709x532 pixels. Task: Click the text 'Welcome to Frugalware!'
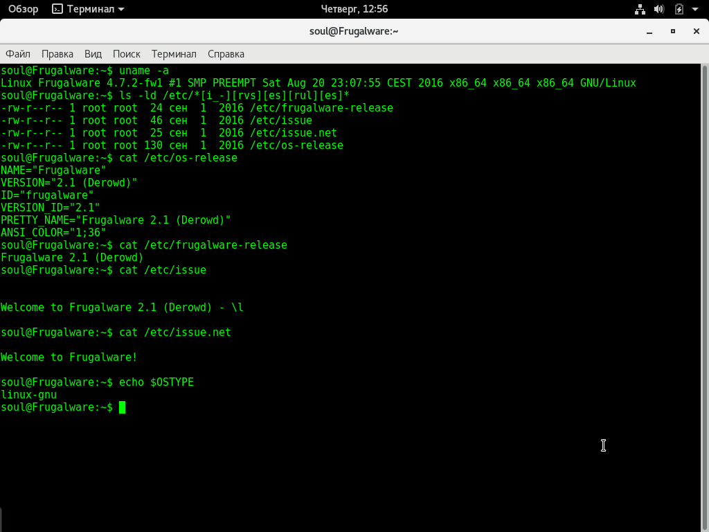tap(69, 357)
